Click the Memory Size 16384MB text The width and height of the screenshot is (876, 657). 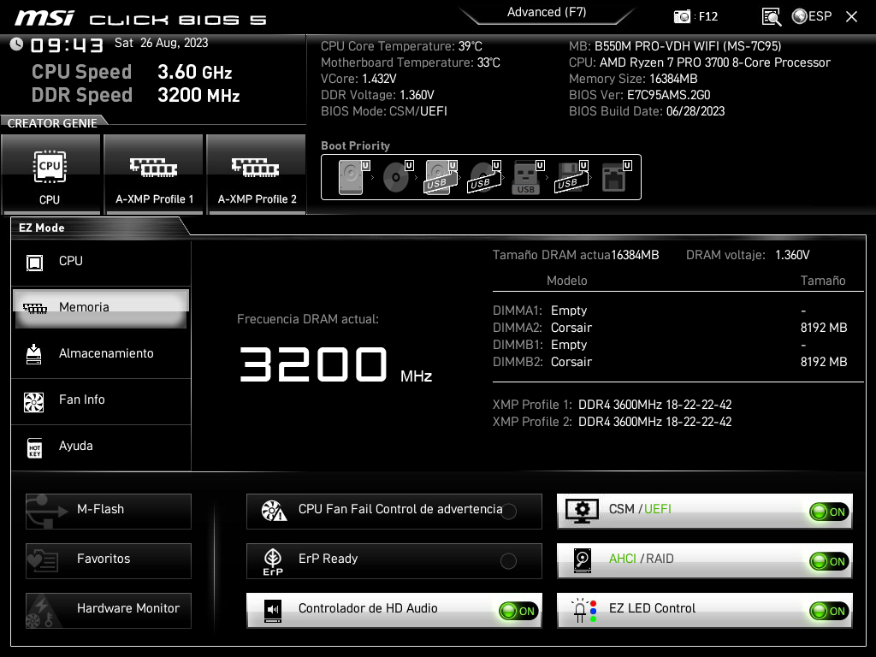click(633, 79)
